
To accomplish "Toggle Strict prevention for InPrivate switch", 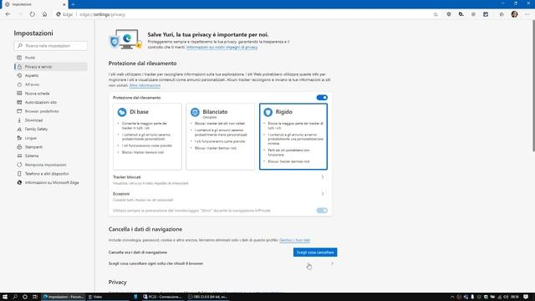I will click(x=322, y=211).
